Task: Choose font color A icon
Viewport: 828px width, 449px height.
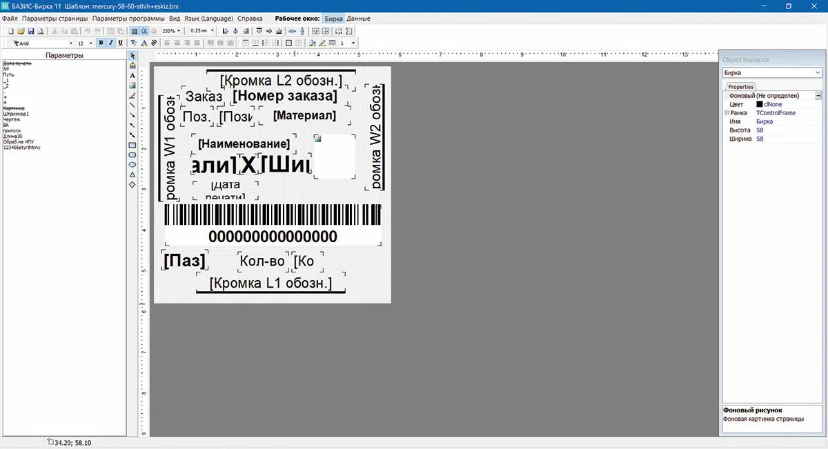Action: [x=144, y=43]
